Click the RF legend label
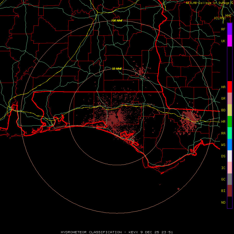Image resolution: width=234 pixels, height=234 pixels. coord(223,29)
